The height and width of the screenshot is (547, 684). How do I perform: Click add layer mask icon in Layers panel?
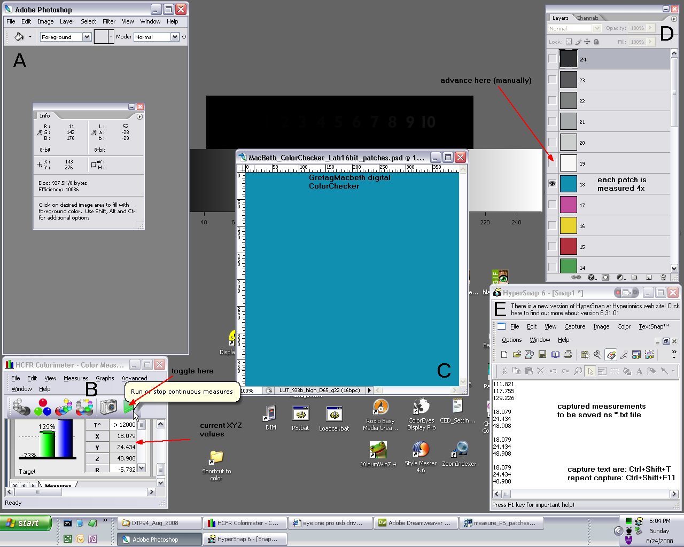(x=605, y=277)
